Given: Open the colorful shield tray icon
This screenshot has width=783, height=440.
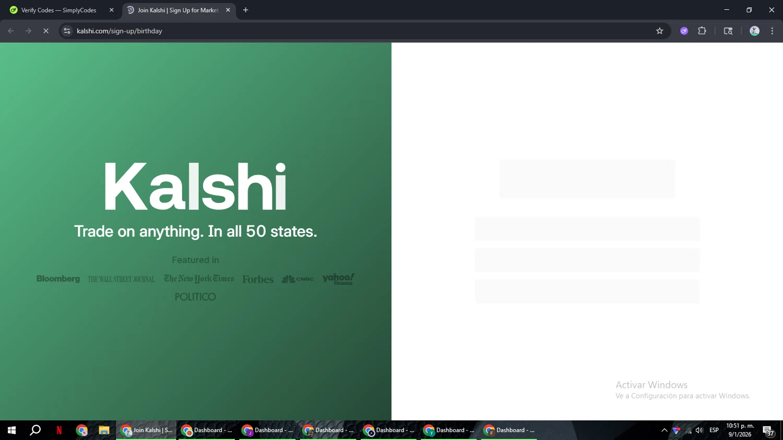Looking at the screenshot, I should pyautogui.click(x=677, y=430).
